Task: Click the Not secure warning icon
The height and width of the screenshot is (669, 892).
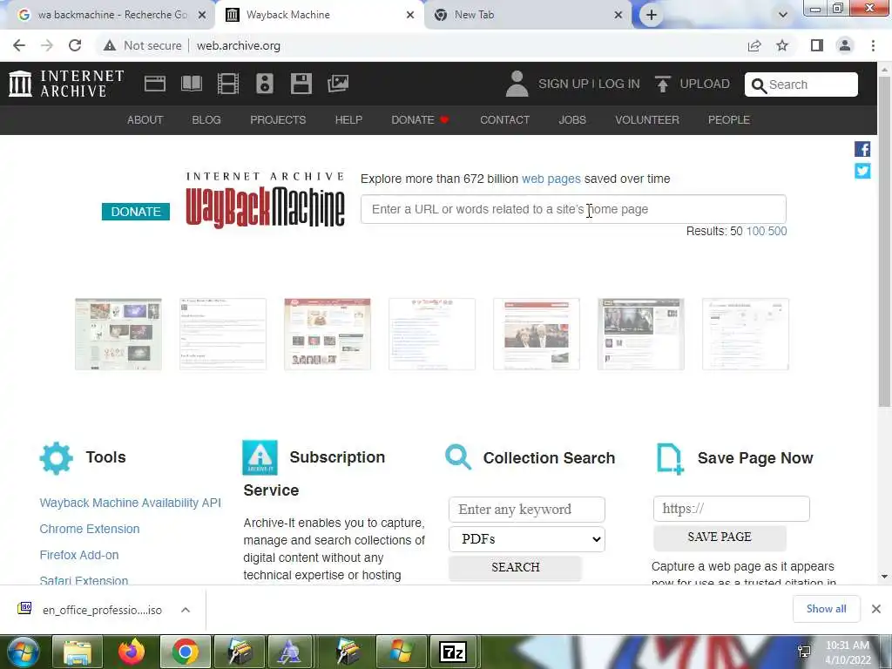Action: click(x=110, y=45)
